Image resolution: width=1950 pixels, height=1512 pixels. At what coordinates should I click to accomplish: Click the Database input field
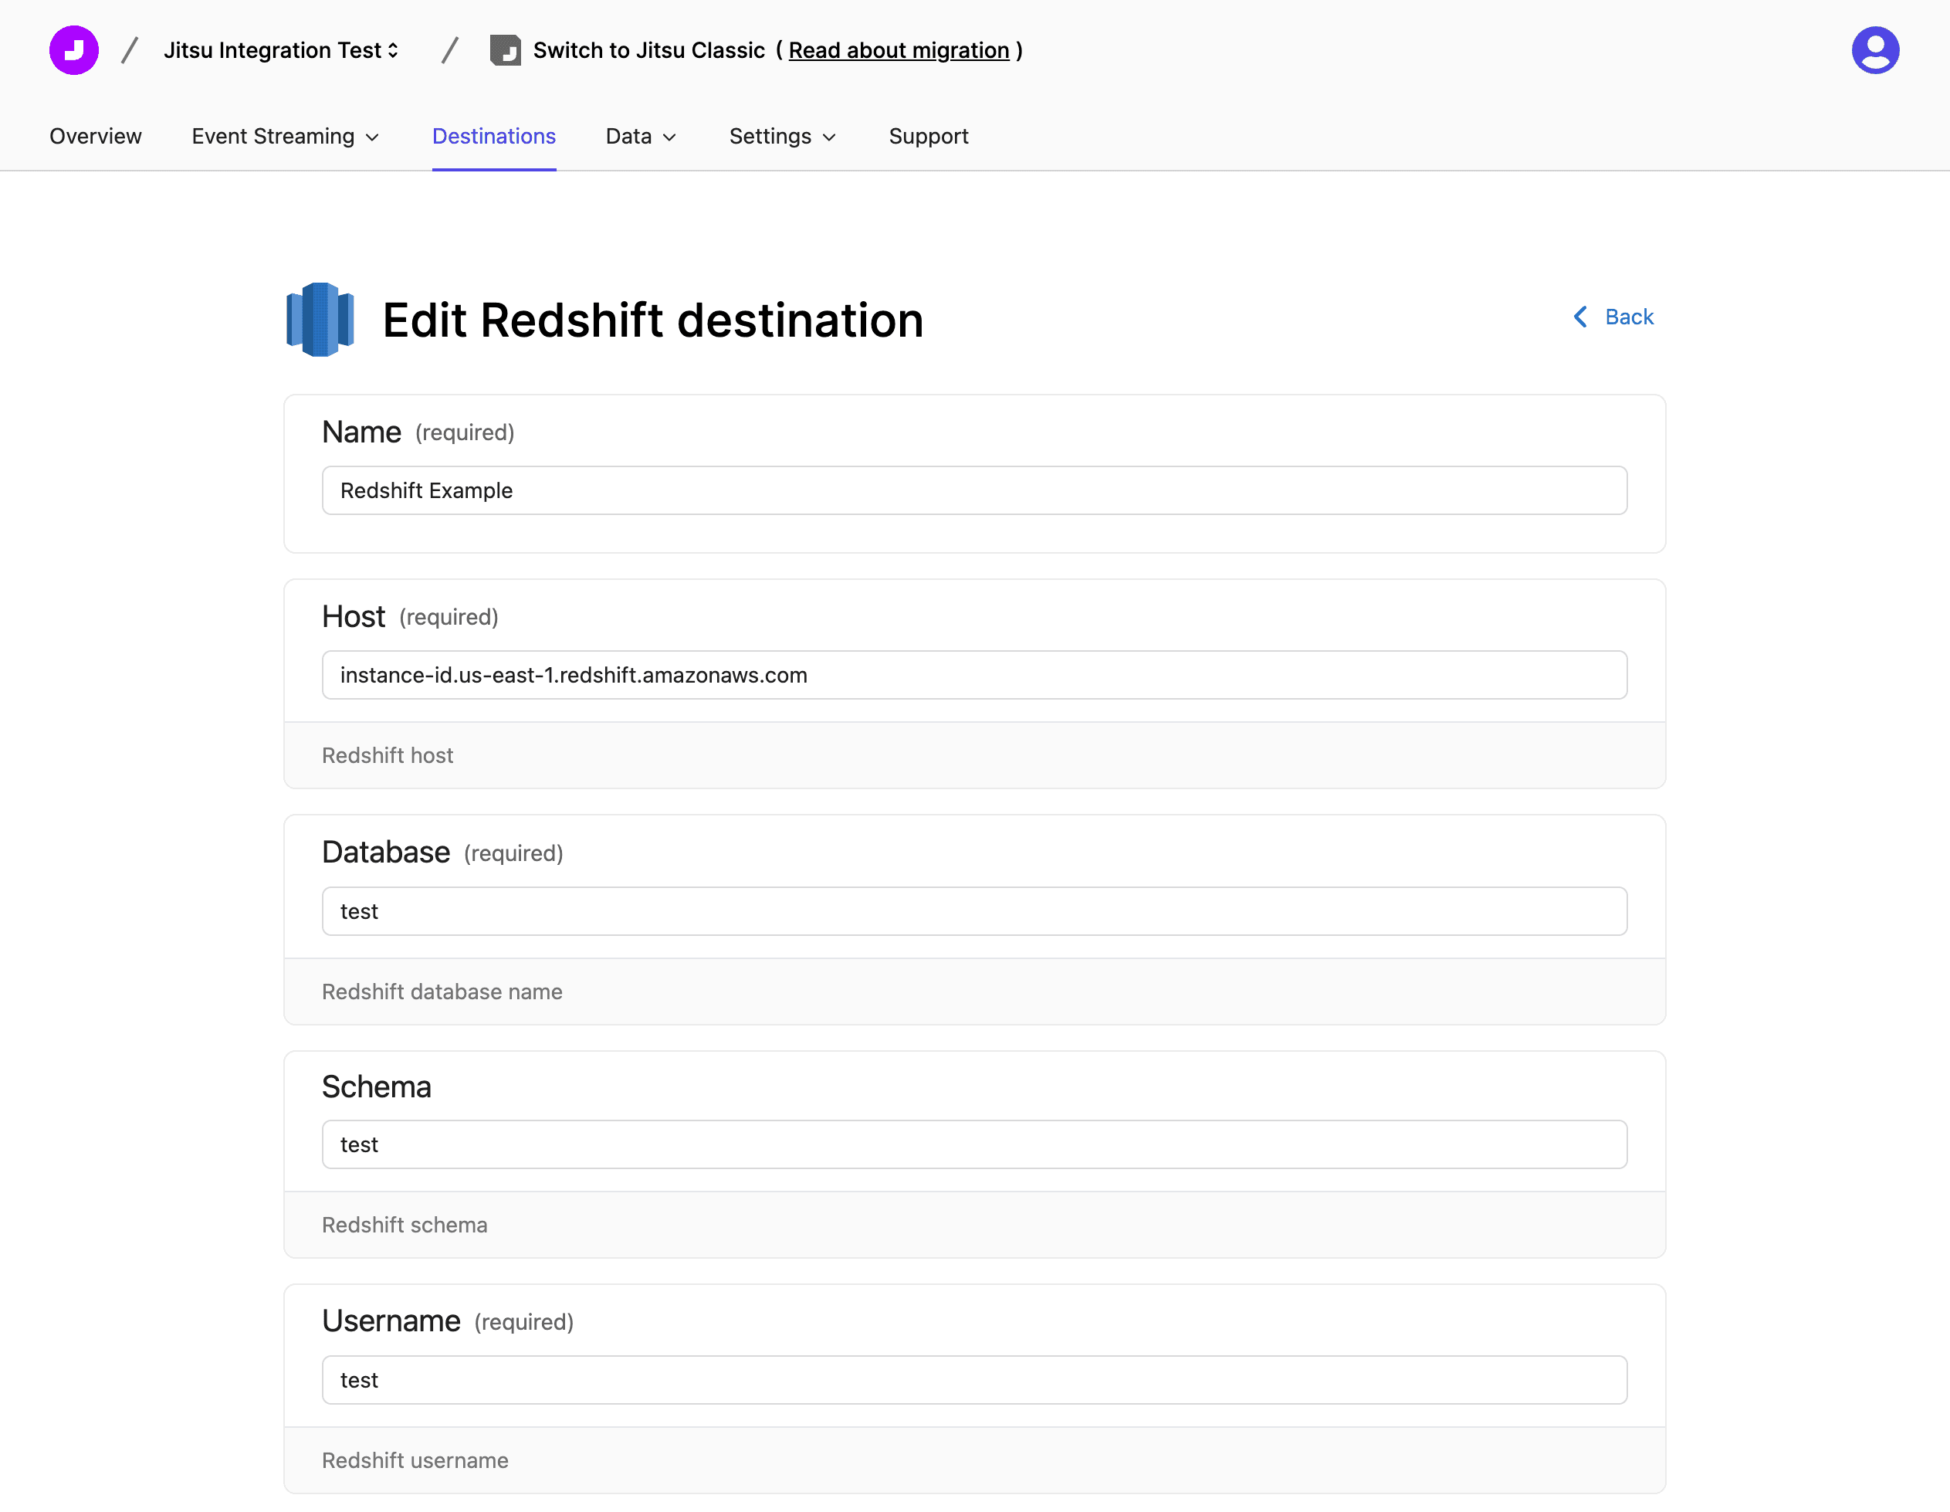(x=973, y=911)
